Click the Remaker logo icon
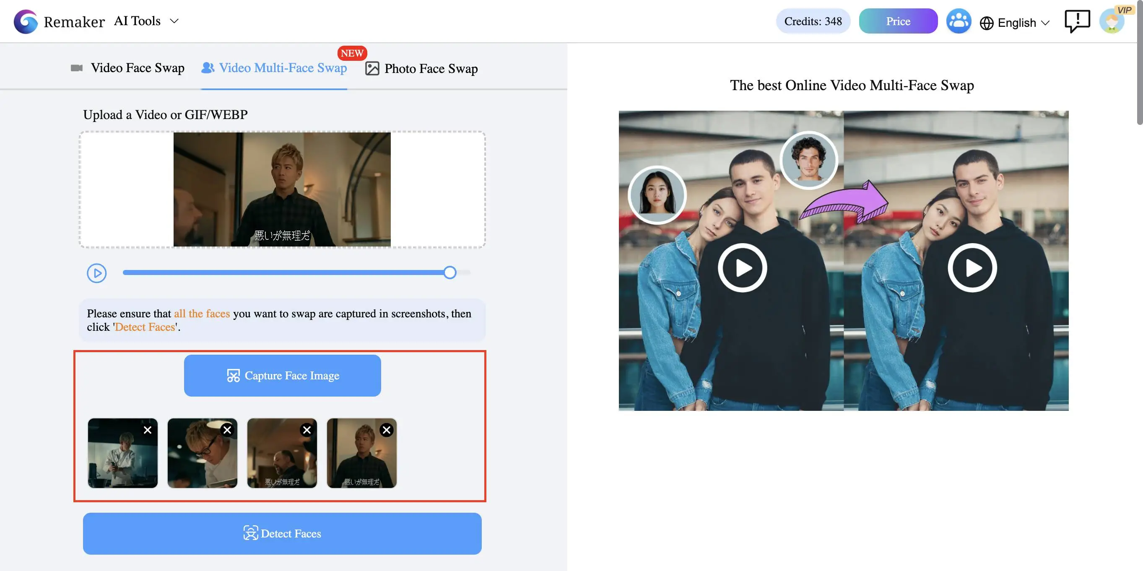Screen dimensions: 1143x571 [x=26, y=21]
